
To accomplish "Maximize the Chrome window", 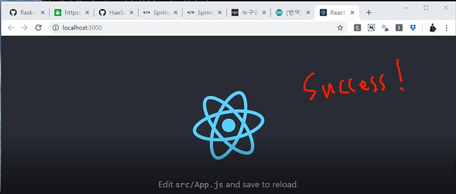I will 426,8.
